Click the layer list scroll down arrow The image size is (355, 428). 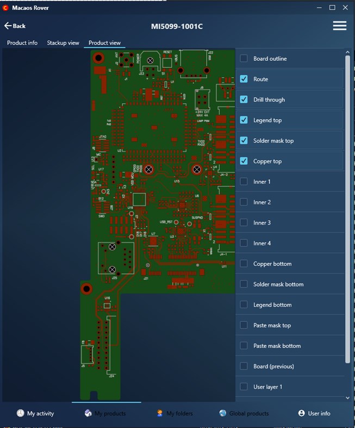[x=347, y=398]
